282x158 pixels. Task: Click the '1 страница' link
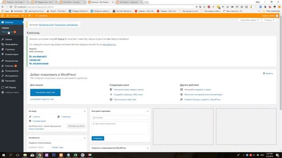66,117
